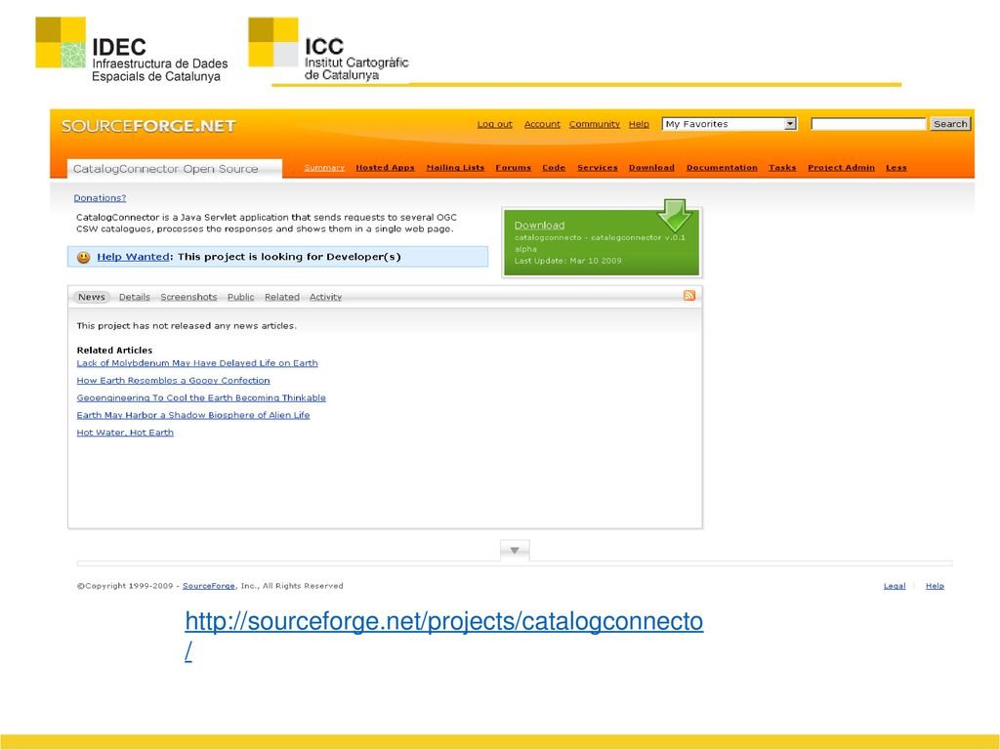Open the Tasks menu
The image size is (1000, 750).
[782, 168]
